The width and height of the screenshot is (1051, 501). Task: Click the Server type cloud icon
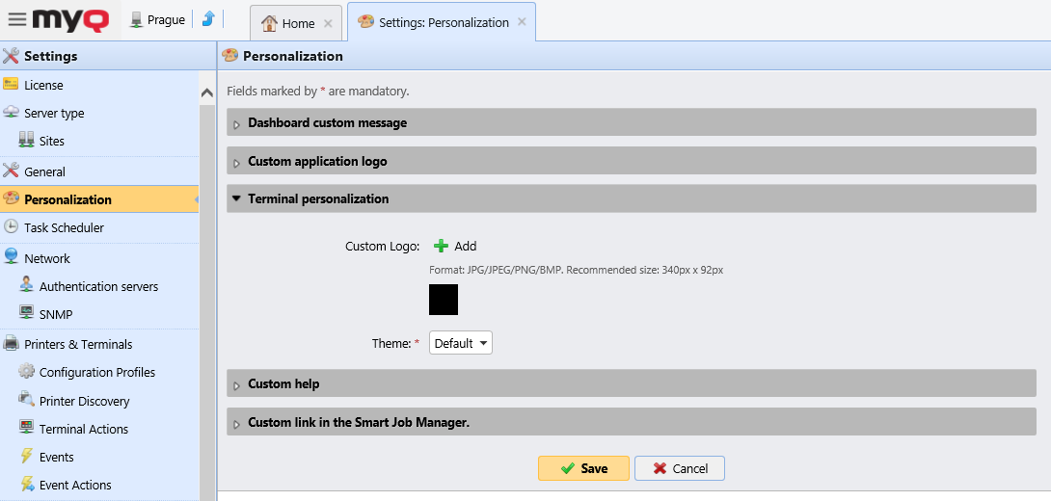click(x=11, y=112)
